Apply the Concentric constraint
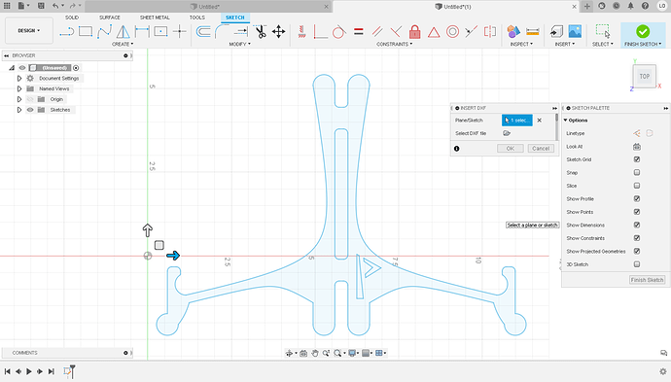The width and height of the screenshot is (671, 382). pyautogui.click(x=452, y=32)
